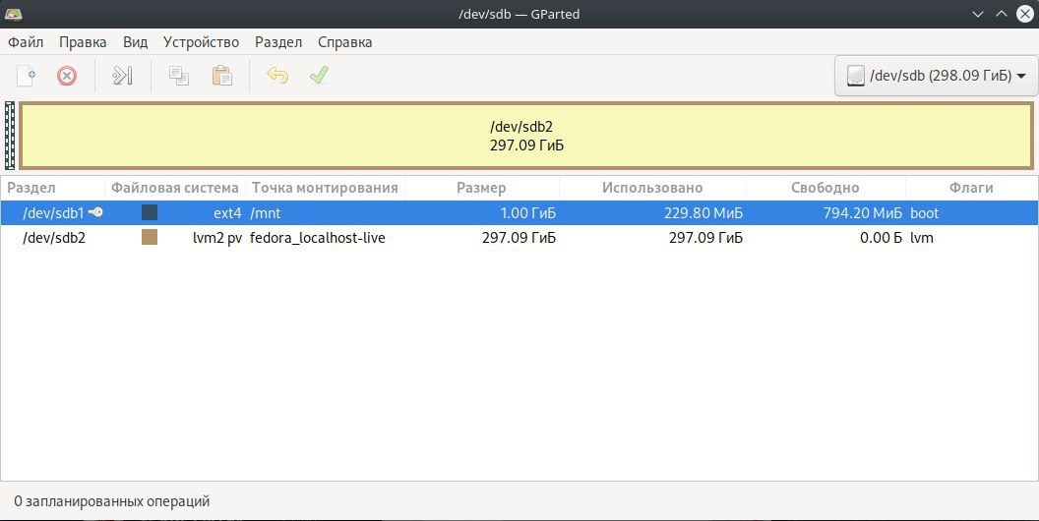Viewport: 1039px width, 521px height.
Task: Click the ext4 dark blue color swatch
Action: pyautogui.click(x=150, y=212)
